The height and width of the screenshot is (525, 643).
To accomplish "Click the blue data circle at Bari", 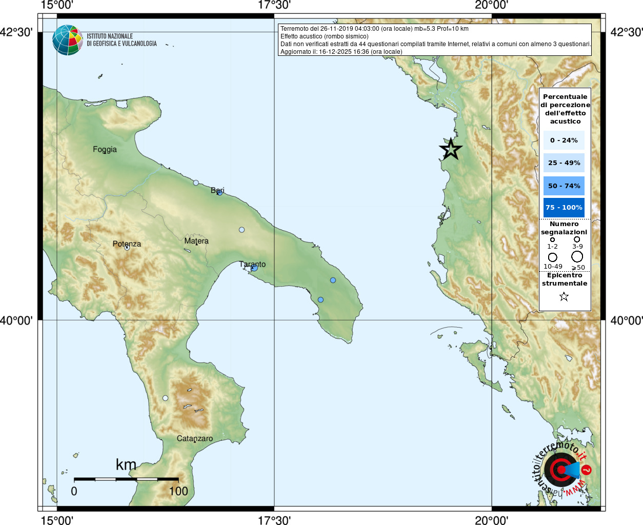I will point(220,192).
